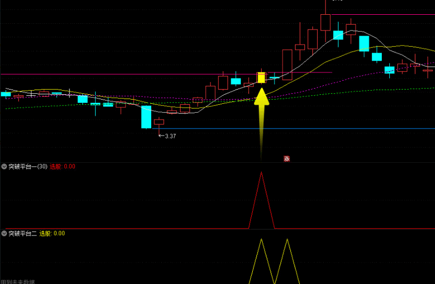Click the 突破平台一(30) indicator name
This screenshot has height=284, width=435.
[x=28, y=167]
